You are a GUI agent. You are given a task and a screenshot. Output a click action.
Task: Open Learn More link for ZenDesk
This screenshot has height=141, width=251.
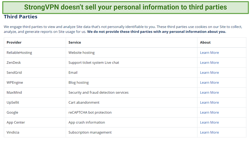[209, 63]
